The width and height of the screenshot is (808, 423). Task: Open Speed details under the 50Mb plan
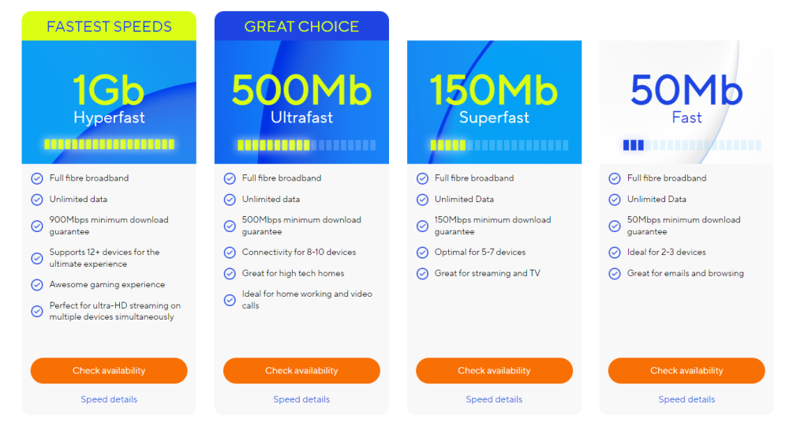pyautogui.click(x=686, y=399)
